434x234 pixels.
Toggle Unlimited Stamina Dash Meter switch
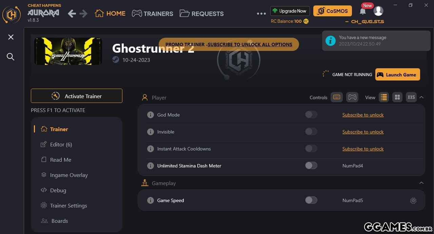point(311,166)
